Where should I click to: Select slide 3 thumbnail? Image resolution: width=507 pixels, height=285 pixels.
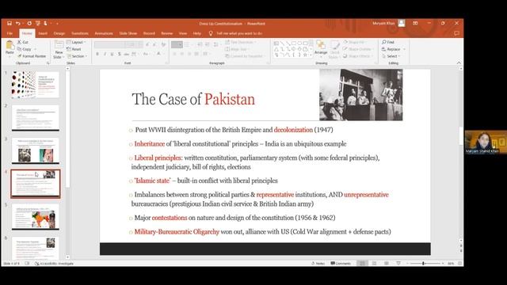(35, 150)
